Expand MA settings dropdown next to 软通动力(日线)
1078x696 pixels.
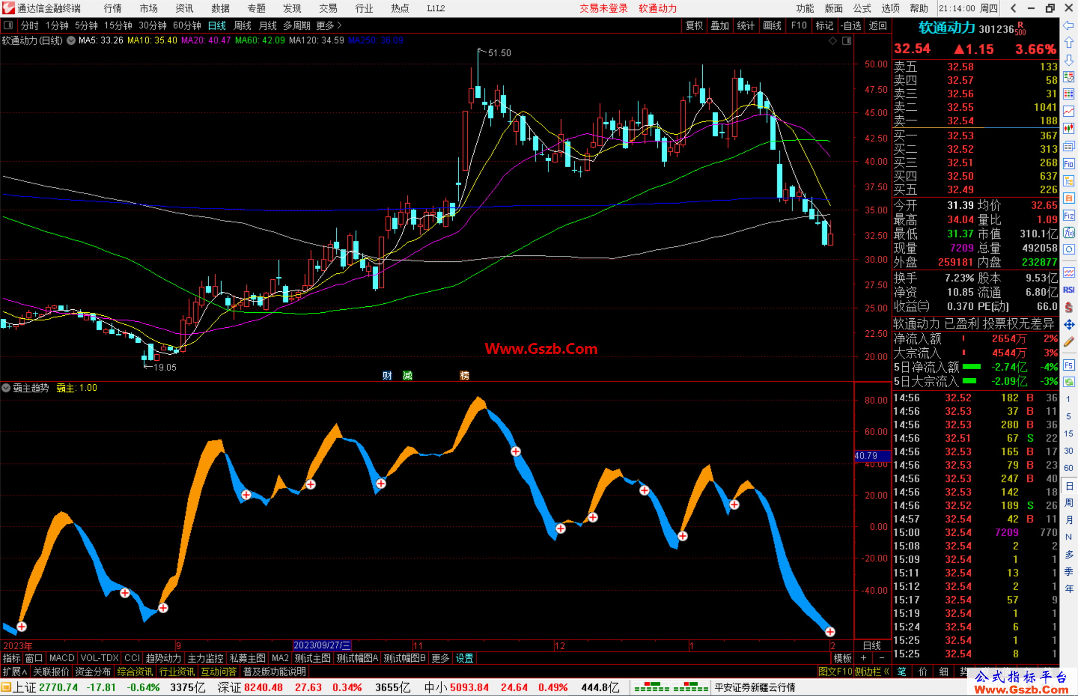(x=71, y=40)
